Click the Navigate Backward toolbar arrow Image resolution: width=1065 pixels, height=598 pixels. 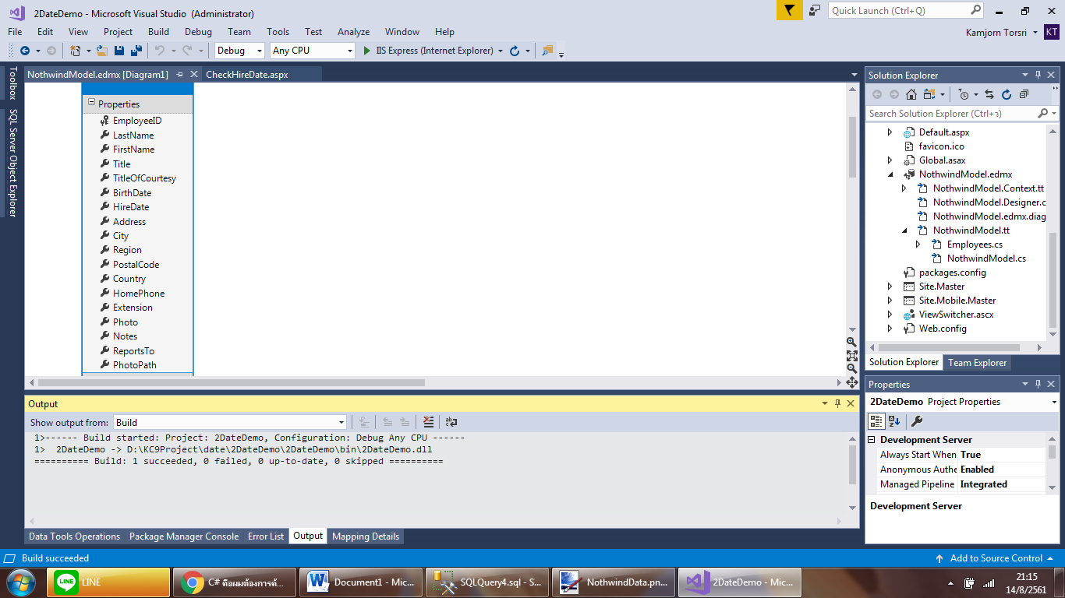tap(25, 51)
